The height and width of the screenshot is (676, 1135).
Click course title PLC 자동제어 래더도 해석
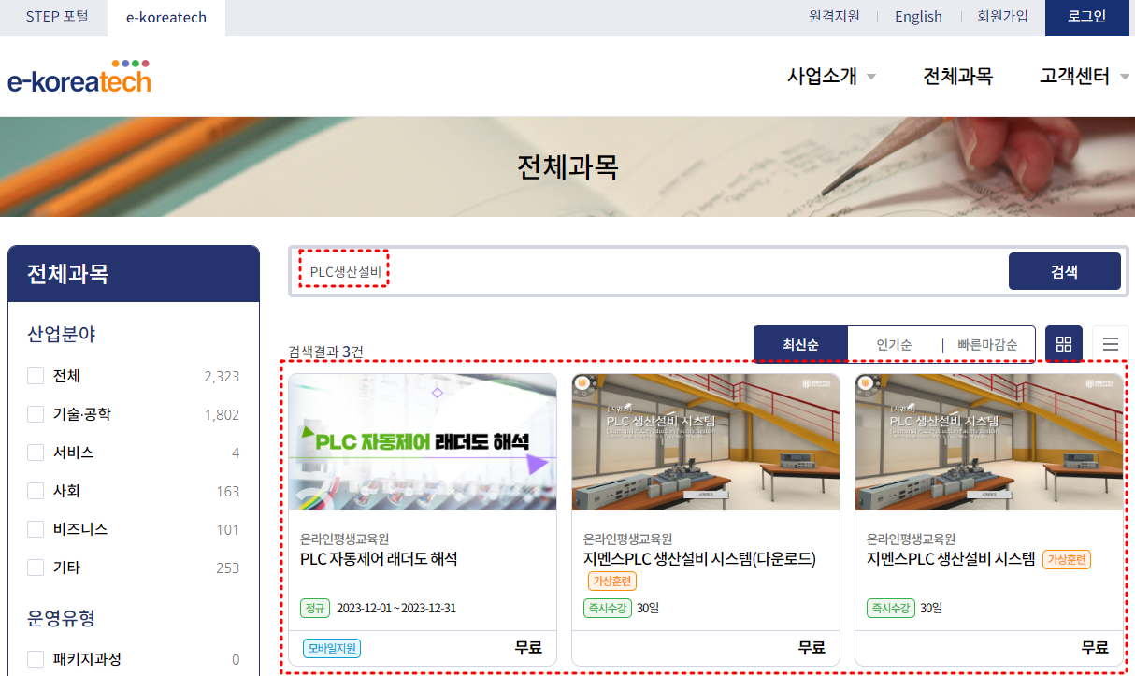pos(379,559)
